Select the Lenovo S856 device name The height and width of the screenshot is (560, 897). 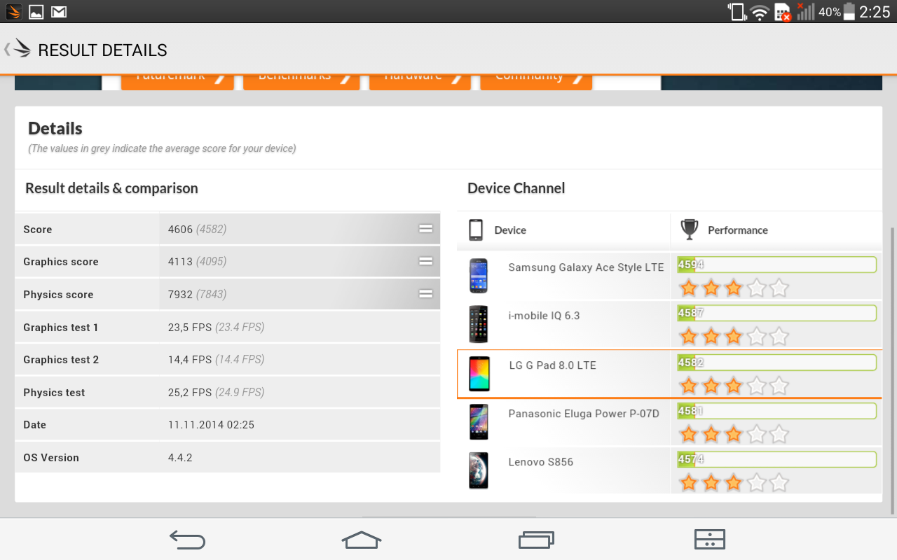coord(540,462)
